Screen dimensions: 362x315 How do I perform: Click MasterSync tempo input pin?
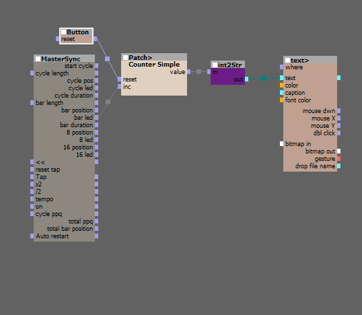(x=32, y=199)
